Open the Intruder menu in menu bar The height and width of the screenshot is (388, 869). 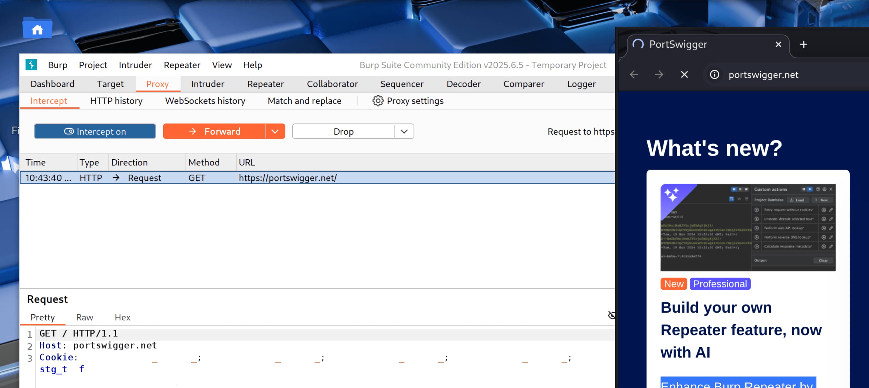[135, 65]
